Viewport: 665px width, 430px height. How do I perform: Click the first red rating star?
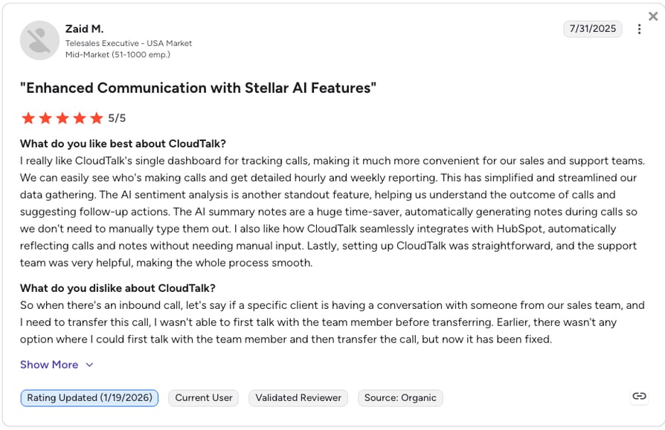(28, 118)
